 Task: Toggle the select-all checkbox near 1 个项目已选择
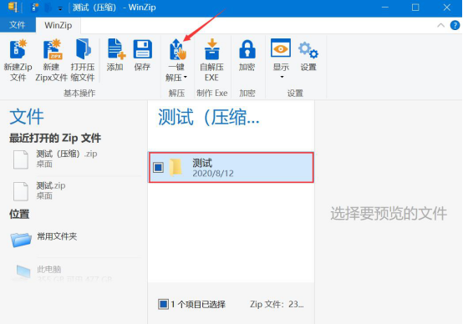[x=163, y=304]
